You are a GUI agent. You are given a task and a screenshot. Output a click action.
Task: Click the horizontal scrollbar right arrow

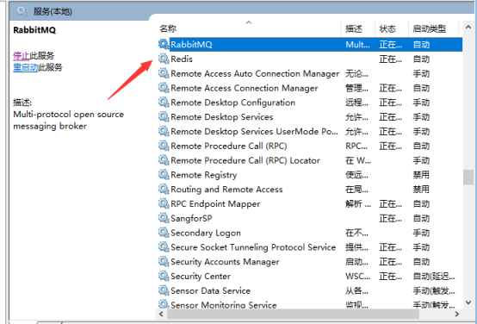click(456, 314)
